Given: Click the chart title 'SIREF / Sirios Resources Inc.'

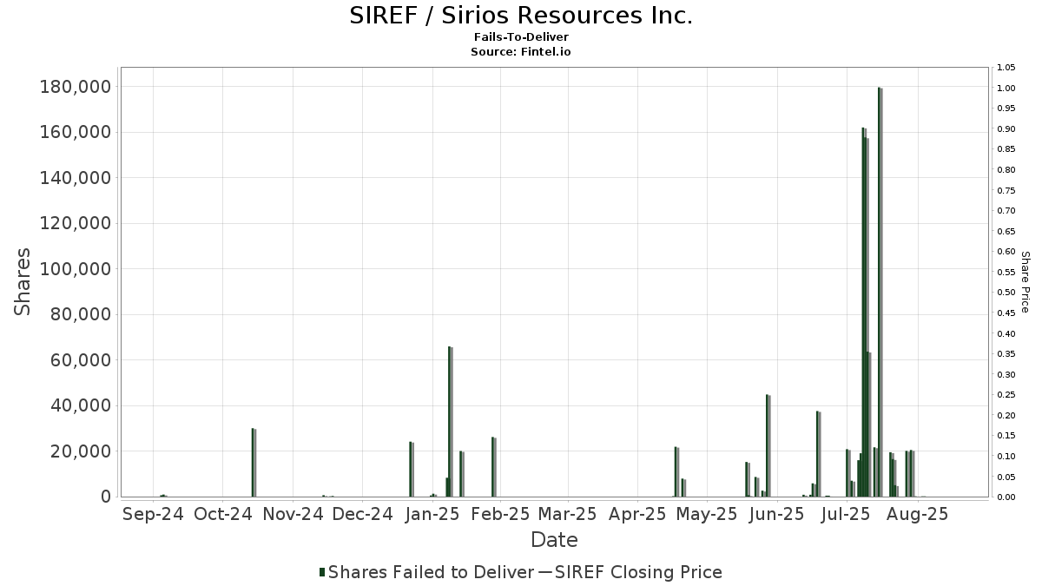Looking at the screenshot, I should point(521,16).
